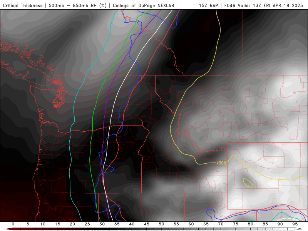Click 'Valid: 13Z FRI APR 18 2025' text
This screenshot has height=231, width=308.
(x=270, y=5)
